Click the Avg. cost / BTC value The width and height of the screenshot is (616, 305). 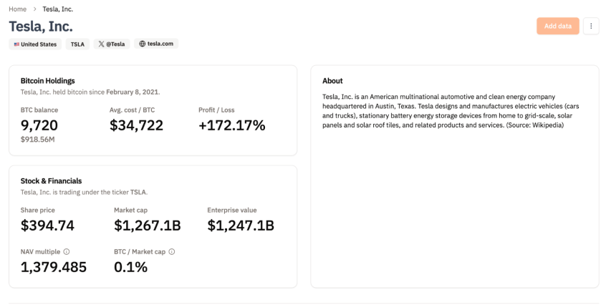pyautogui.click(x=136, y=125)
